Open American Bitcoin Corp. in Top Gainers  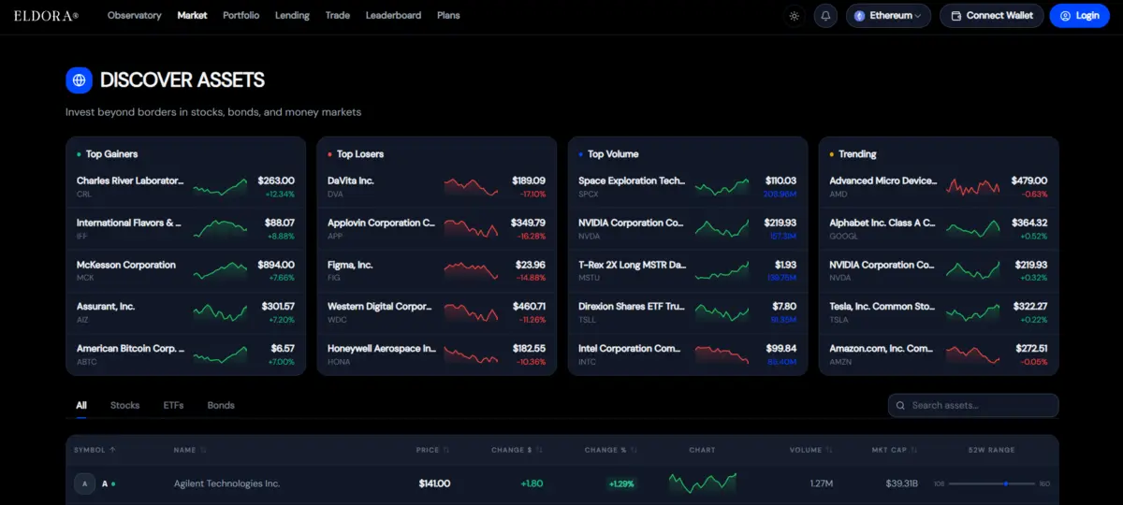(186, 354)
